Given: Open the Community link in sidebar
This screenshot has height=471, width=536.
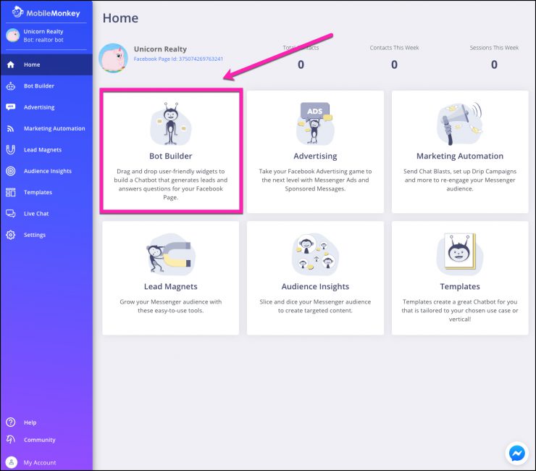Looking at the screenshot, I should tap(39, 440).
